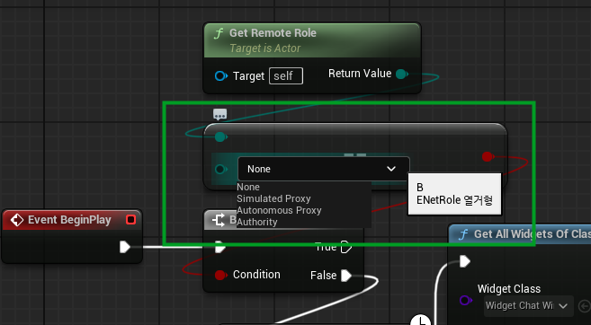This screenshot has width=591, height=325.
Task: Select Autonomous Proxy option
Action: [279, 210]
